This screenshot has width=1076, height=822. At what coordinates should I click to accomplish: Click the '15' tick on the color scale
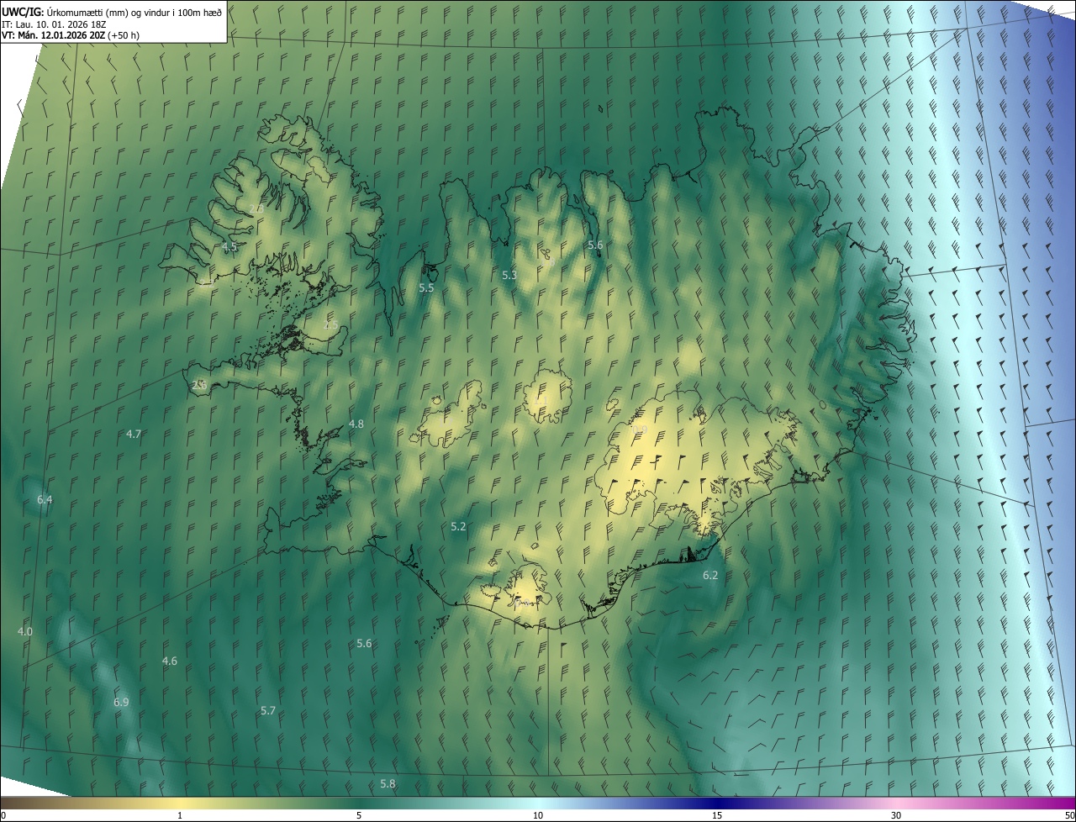pos(717,815)
